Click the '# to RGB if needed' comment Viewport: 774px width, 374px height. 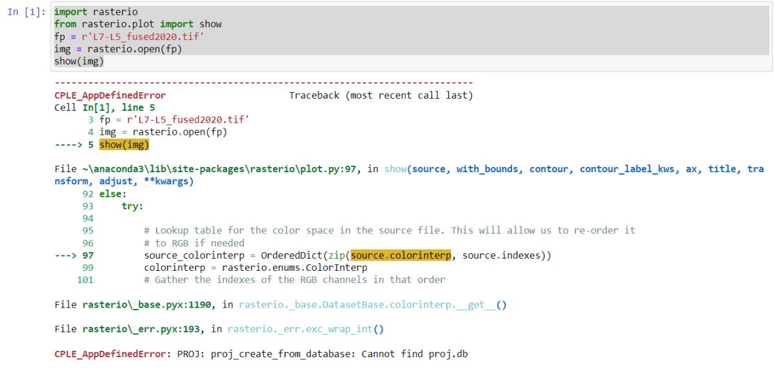[x=194, y=242]
